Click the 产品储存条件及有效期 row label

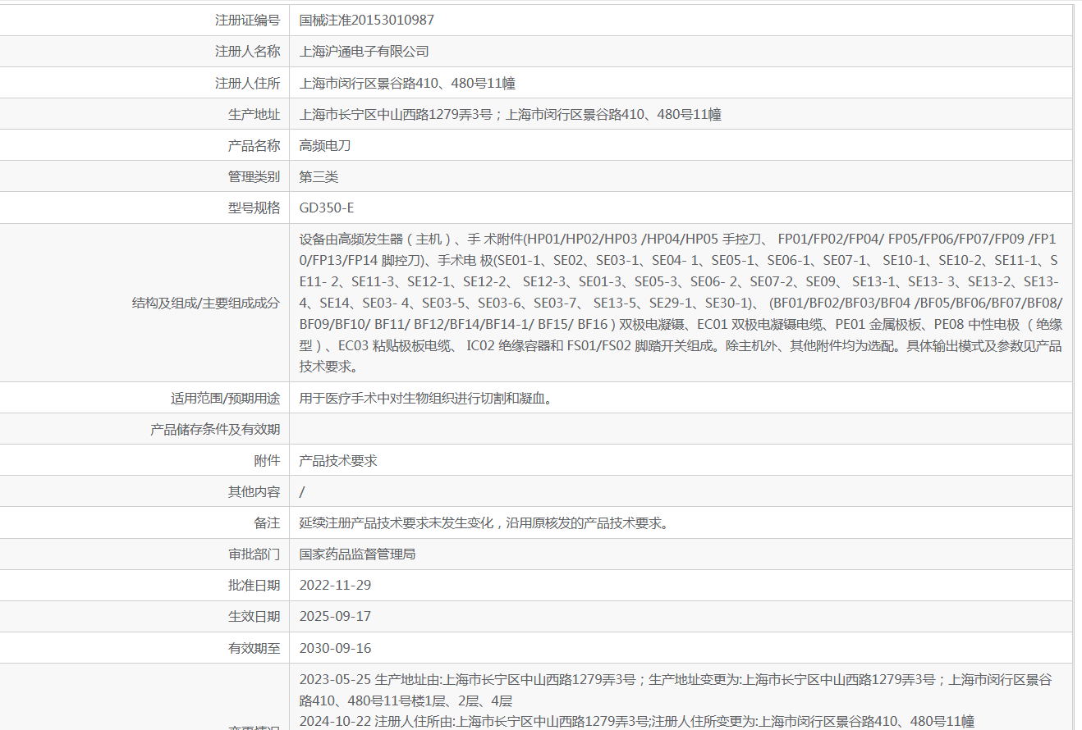pos(215,429)
